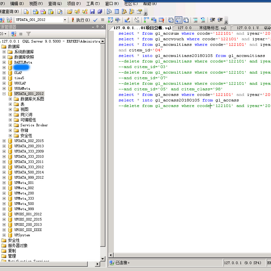Screen dimensions: 271x271
Task: Click the parse query checkmark icon
Action: click(x=95, y=20)
